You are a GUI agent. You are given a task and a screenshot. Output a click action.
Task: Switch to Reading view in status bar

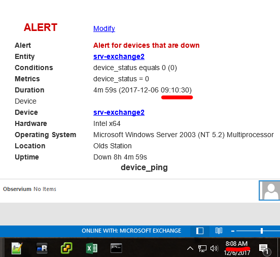pyautogui.click(x=219, y=231)
